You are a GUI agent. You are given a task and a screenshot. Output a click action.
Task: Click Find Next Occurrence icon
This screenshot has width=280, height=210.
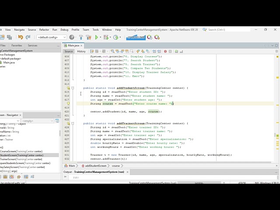click(122, 52)
